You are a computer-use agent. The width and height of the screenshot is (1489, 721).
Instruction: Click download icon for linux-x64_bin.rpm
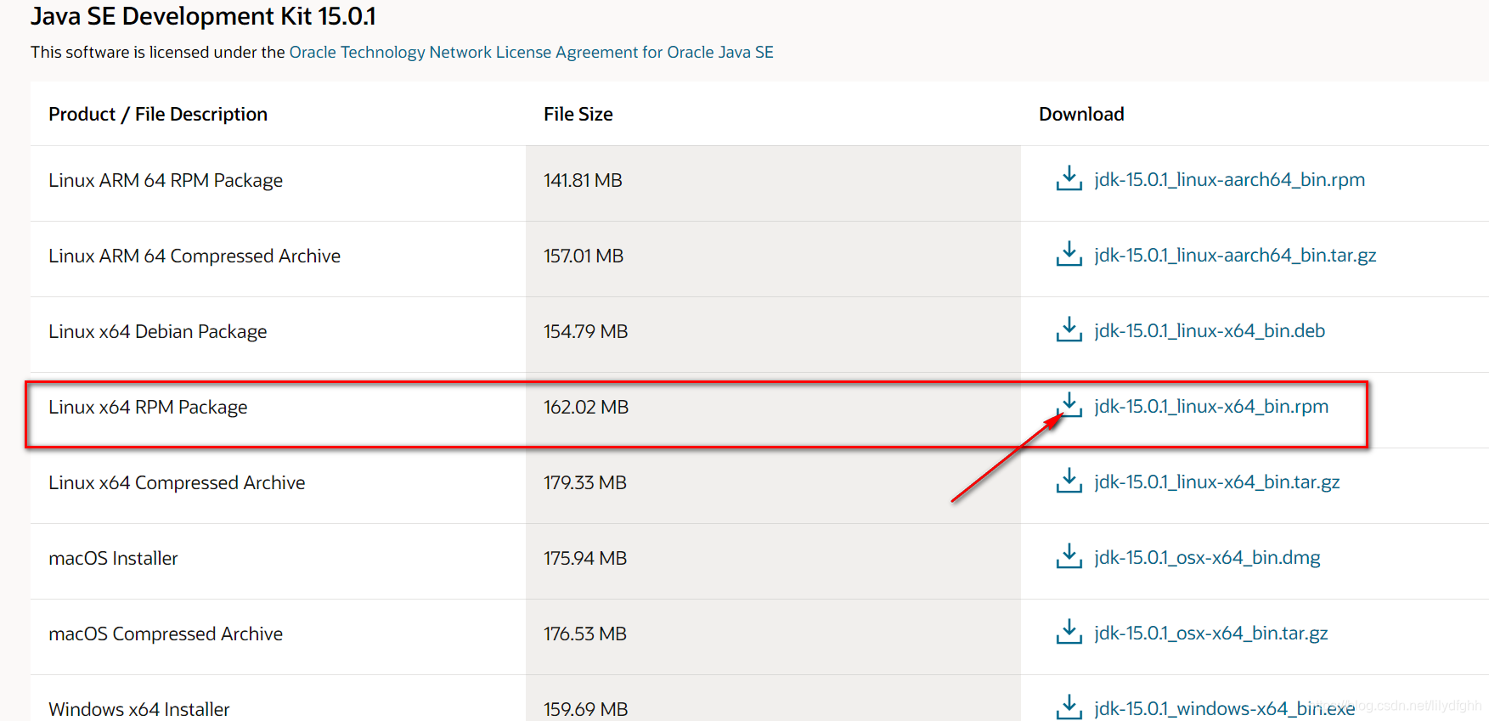pyautogui.click(x=1069, y=406)
